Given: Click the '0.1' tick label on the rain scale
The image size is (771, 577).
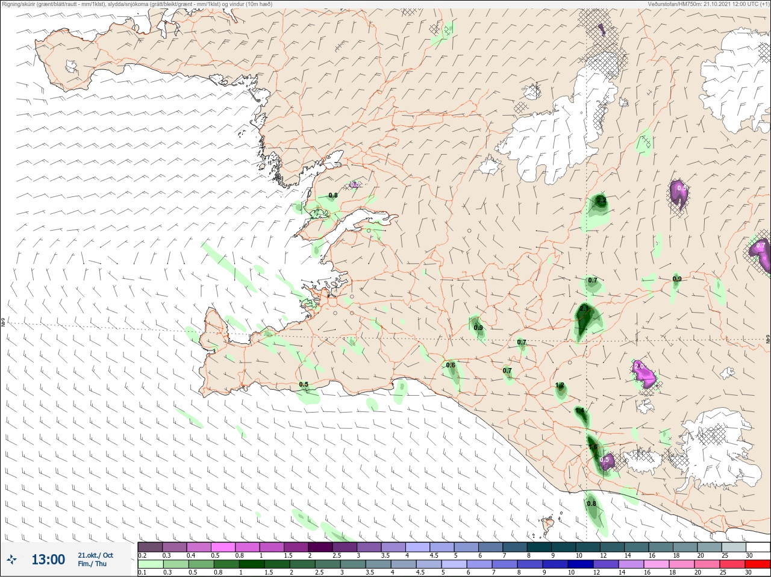Looking at the screenshot, I should point(142,572).
